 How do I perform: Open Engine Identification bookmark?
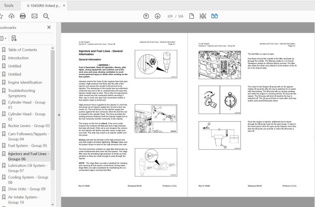25,82
